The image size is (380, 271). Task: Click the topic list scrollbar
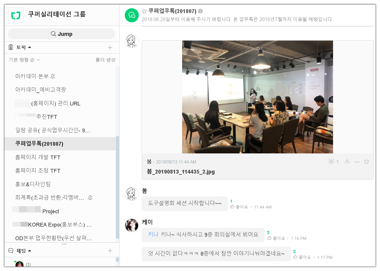coord(117,187)
